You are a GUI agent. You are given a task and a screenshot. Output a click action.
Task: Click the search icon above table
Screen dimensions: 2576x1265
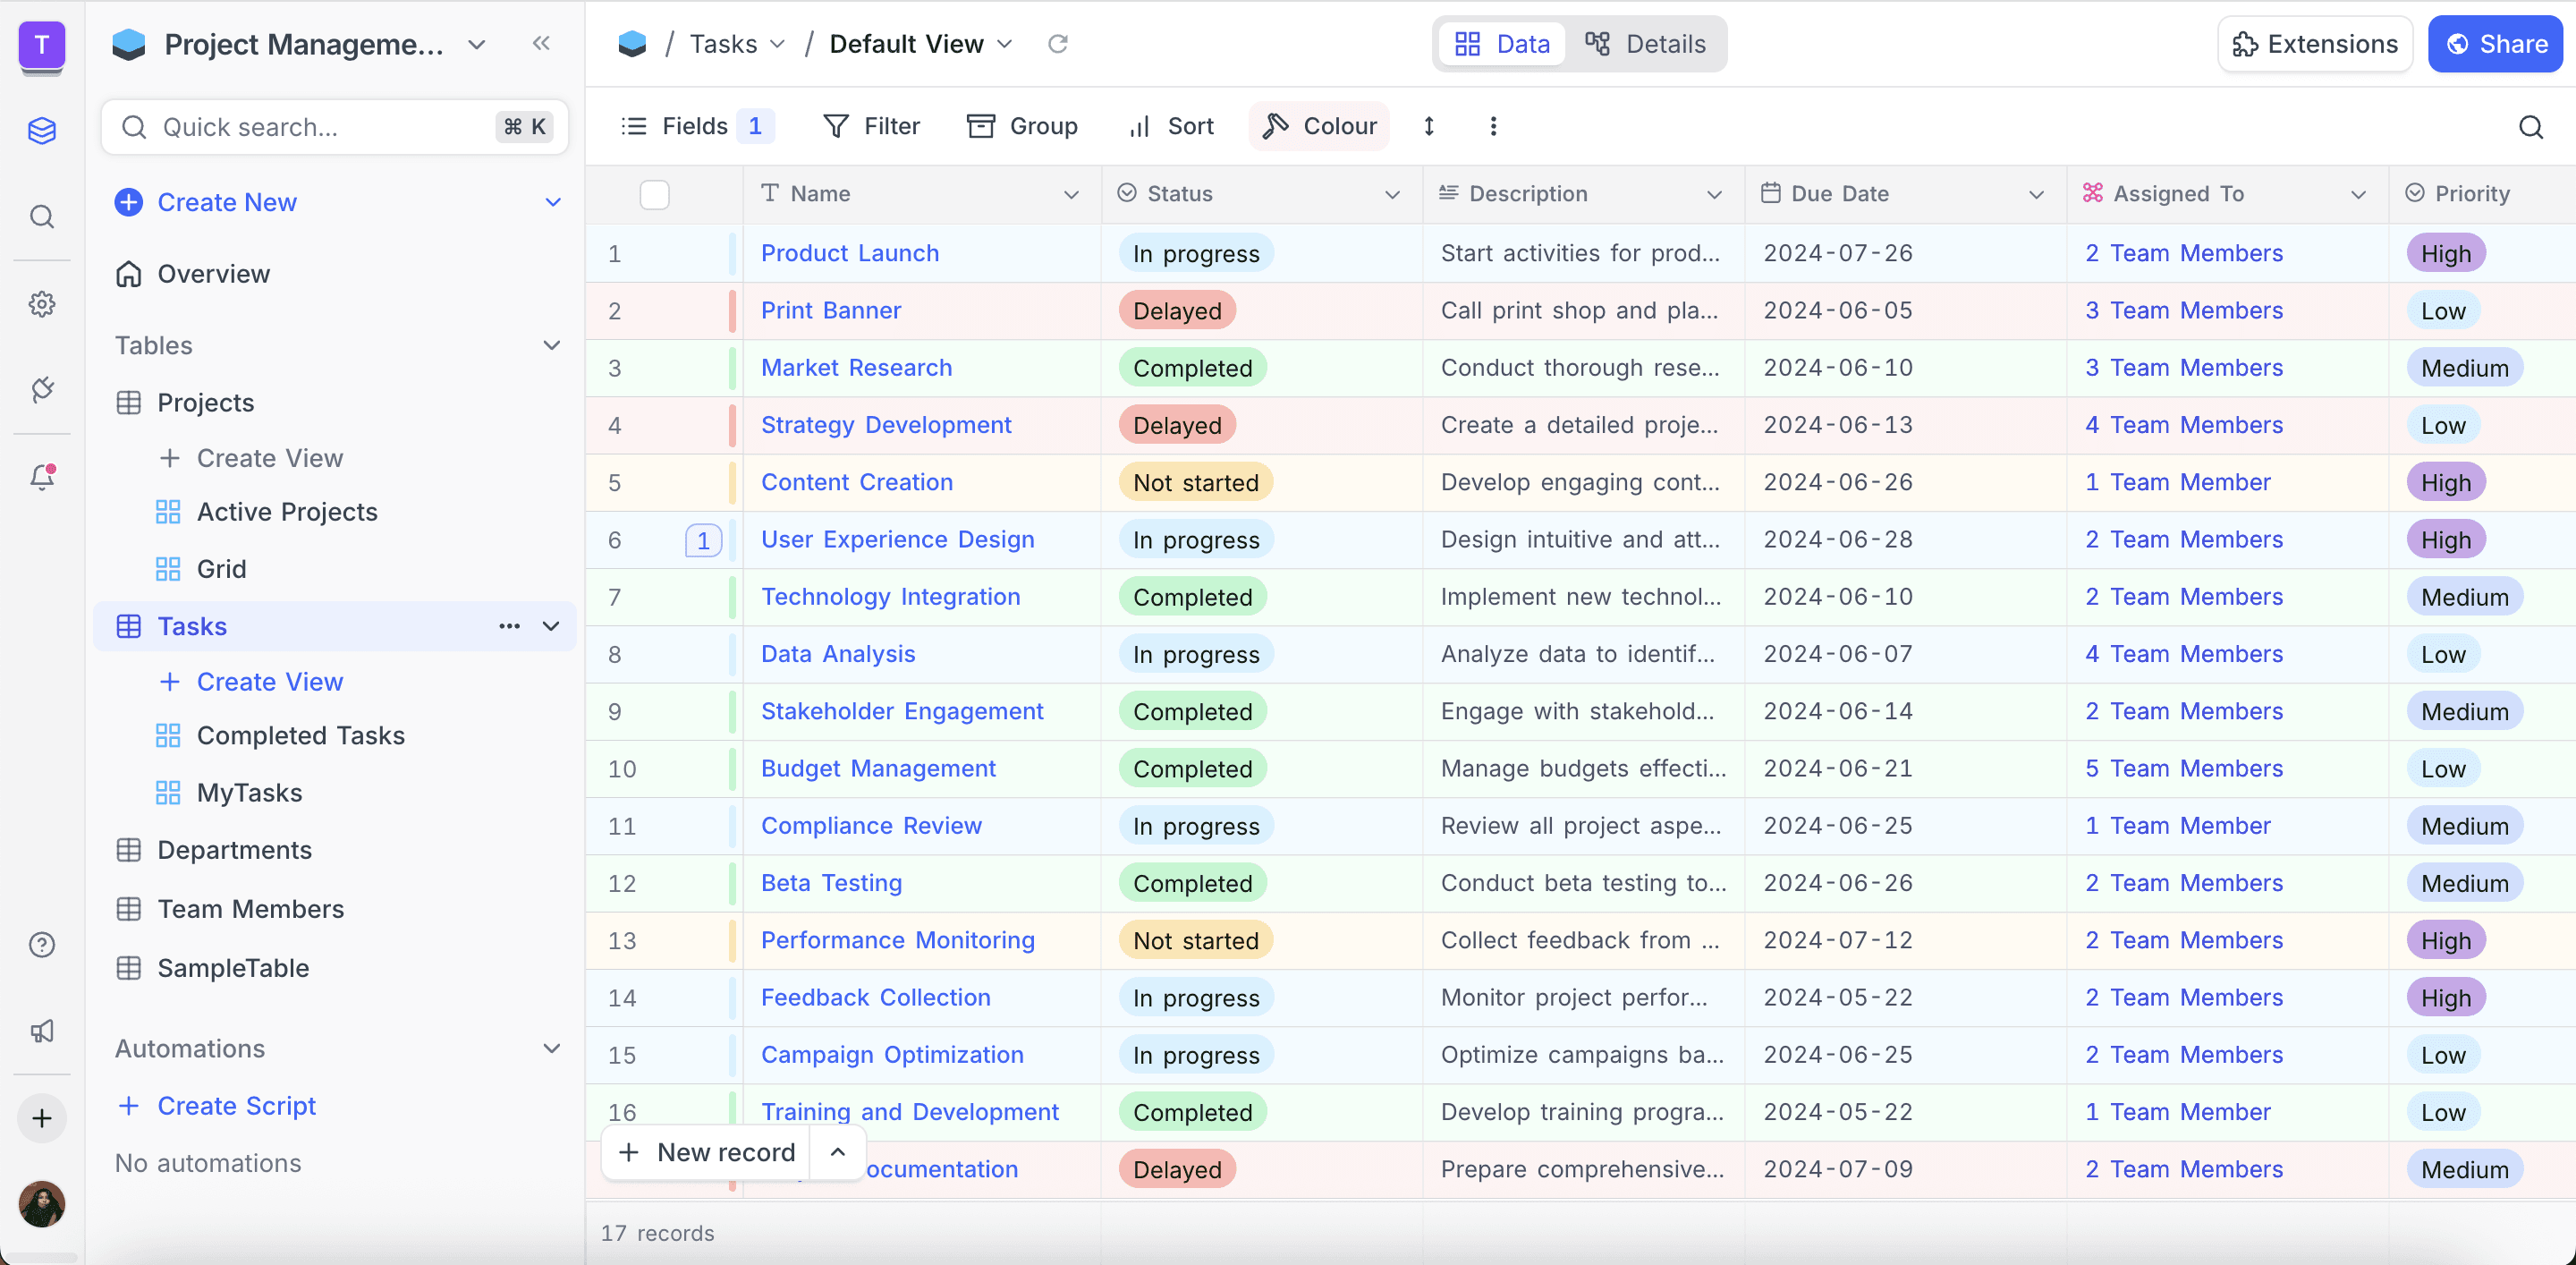coord(2530,127)
